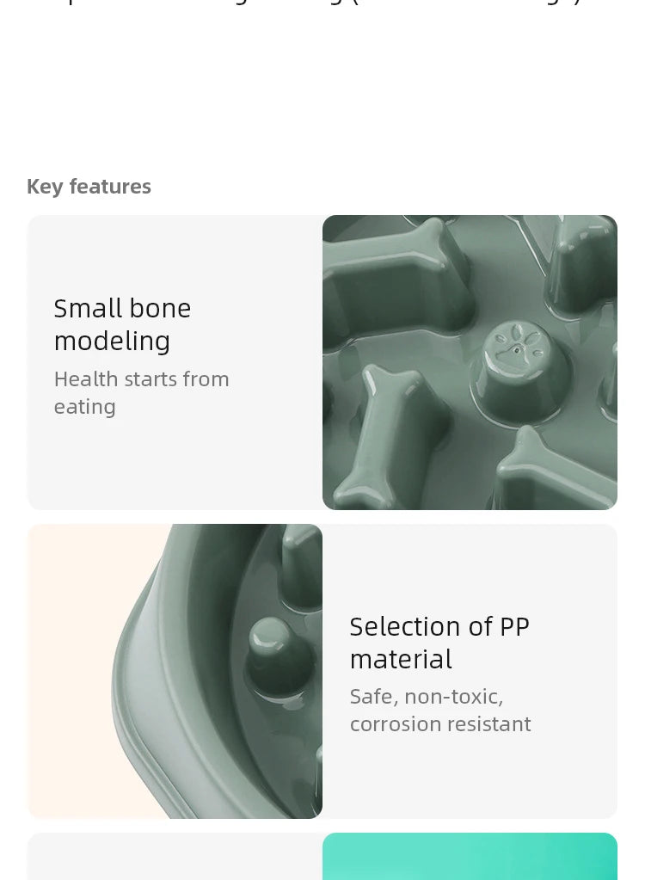This screenshot has width=645, height=880.
Task: Select the Selection of PP material title
Action: pos(439,643)
